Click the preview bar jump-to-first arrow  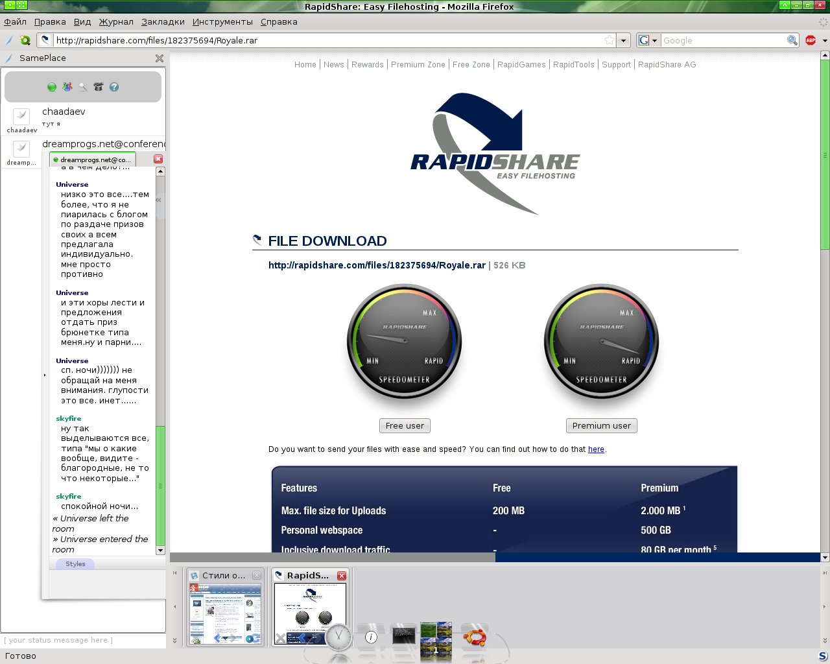pyautogui.click(x=174, y=573)
